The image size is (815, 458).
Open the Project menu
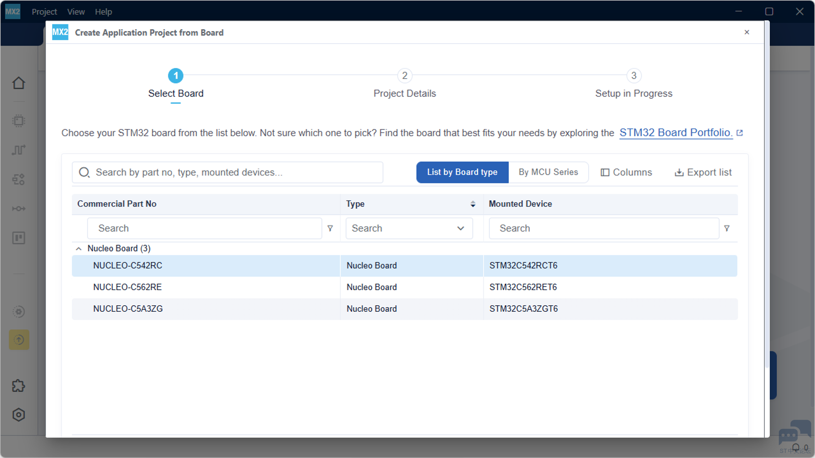(x=44, y=11)
